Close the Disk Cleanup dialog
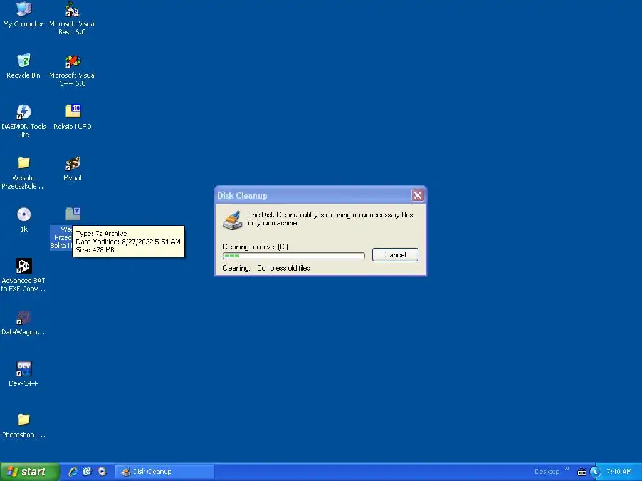Image resolution: width=642 pixels, height=481 pixels. coord(418,195)
